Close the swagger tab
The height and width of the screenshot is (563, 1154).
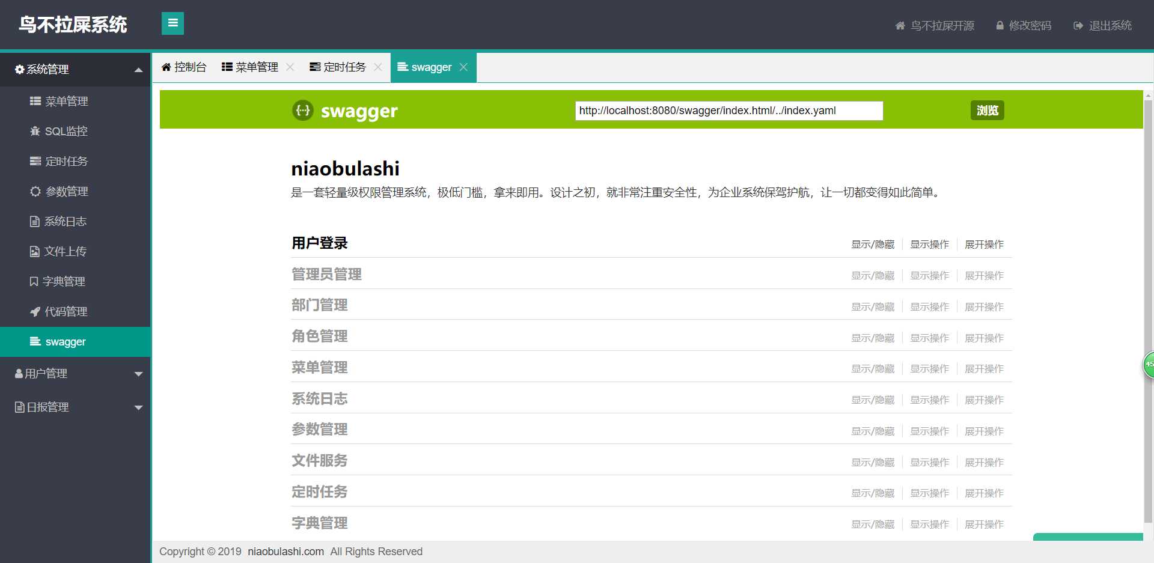463,67
